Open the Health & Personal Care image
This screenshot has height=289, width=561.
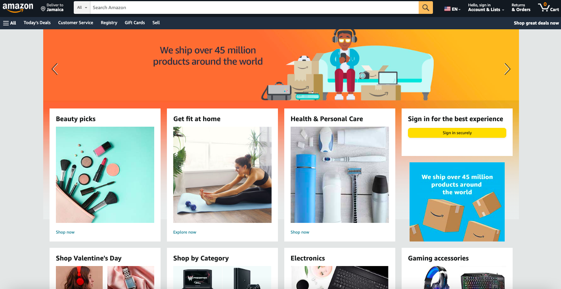click(340, 175)
